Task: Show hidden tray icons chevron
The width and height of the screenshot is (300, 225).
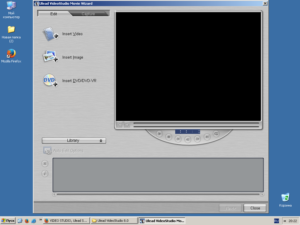Action: (x=285, y=221)
